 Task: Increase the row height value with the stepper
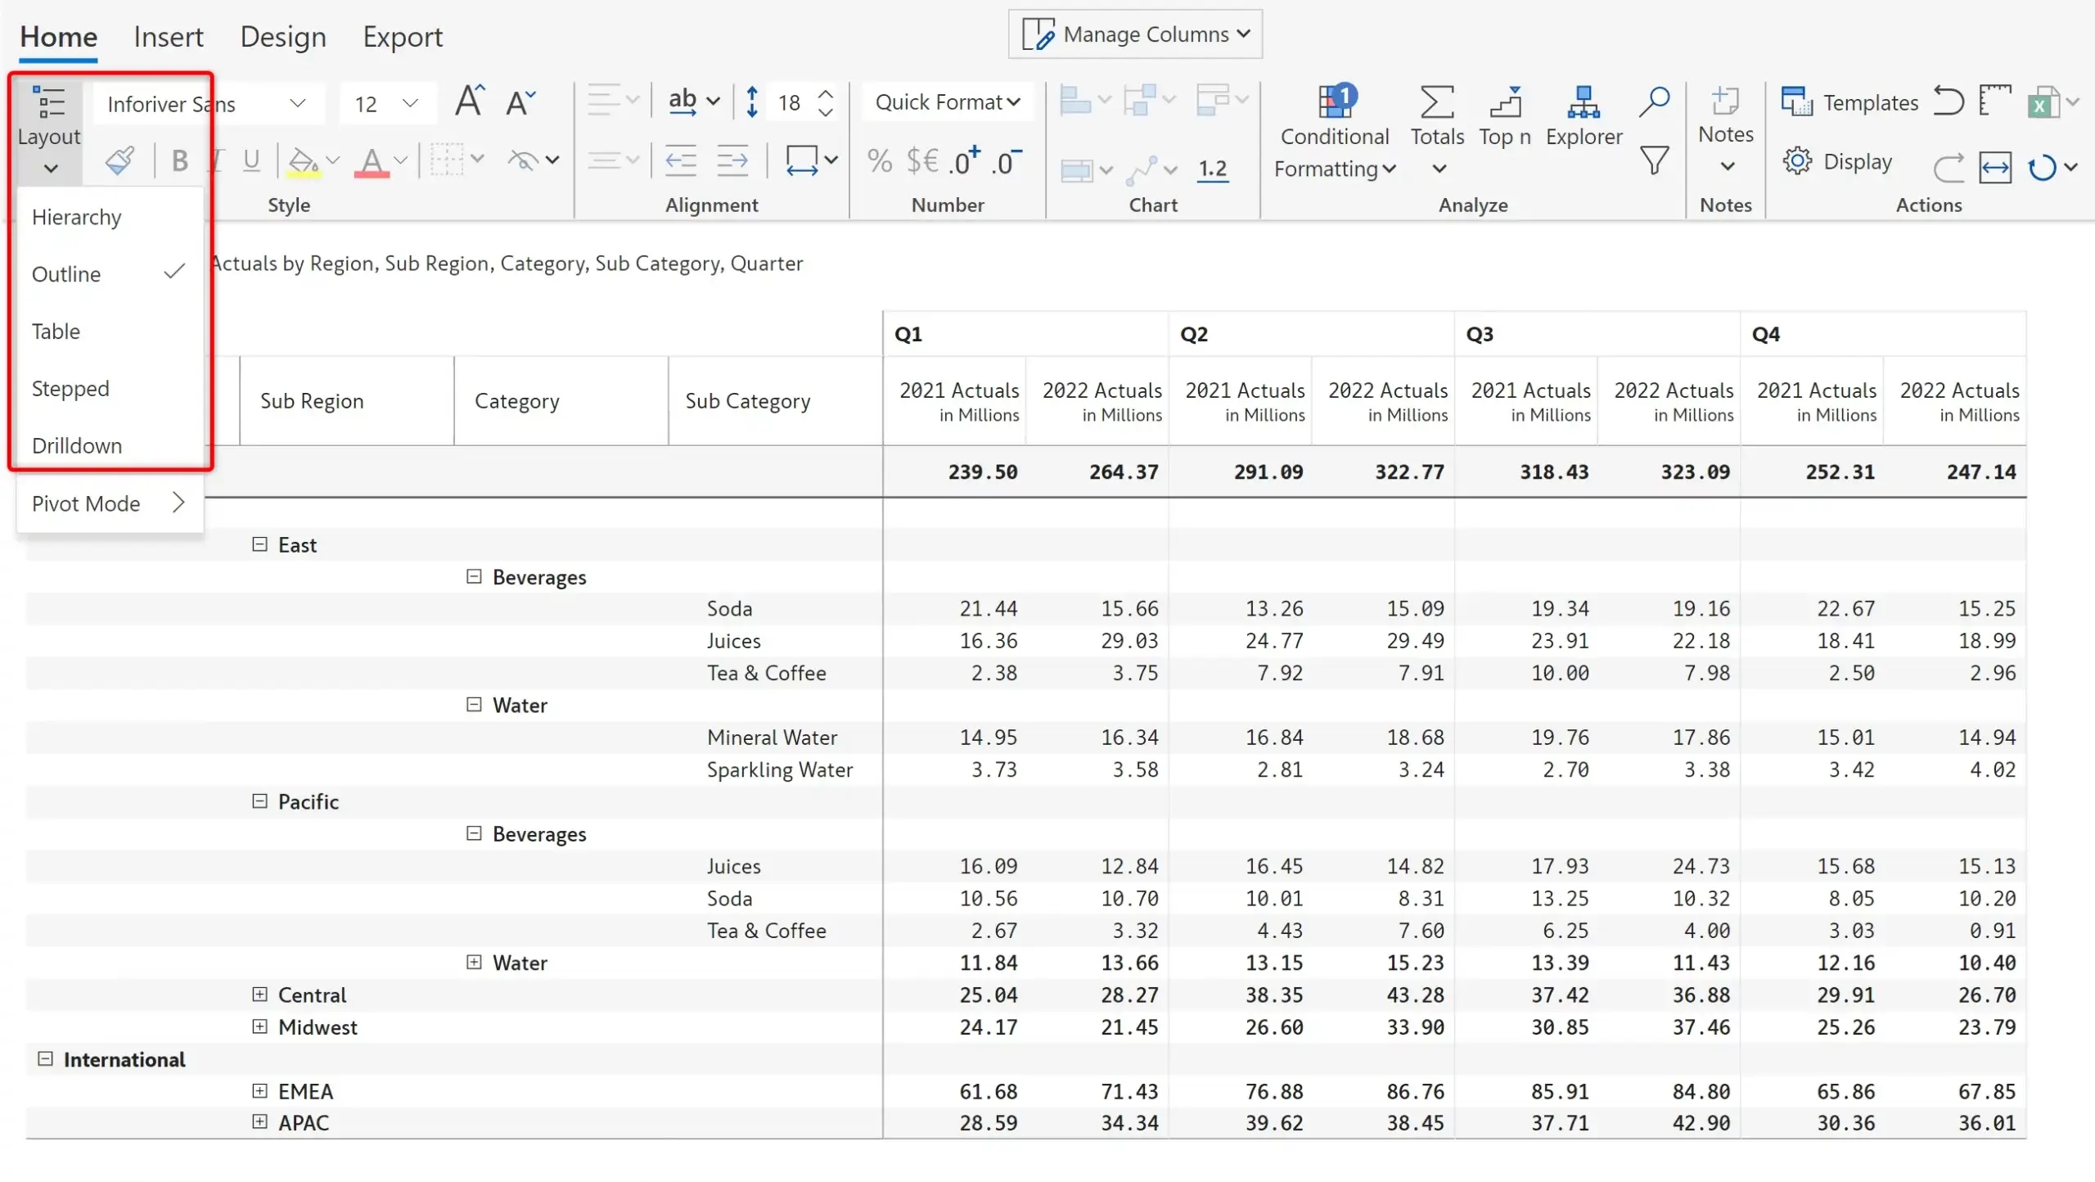(826, 92)
